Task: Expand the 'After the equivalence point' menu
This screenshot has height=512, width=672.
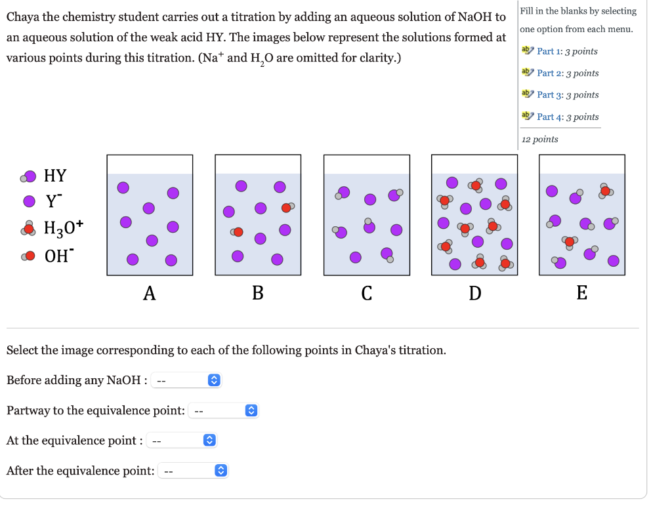Action: pos(193,471)
